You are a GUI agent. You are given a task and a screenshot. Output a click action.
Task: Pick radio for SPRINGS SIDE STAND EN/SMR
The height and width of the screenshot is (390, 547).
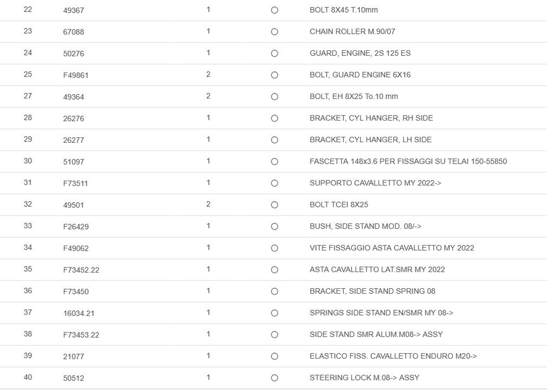coord(275,313)
